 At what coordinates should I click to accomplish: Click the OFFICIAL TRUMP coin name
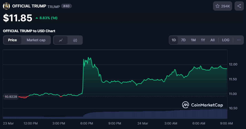[x=29, y=6]
